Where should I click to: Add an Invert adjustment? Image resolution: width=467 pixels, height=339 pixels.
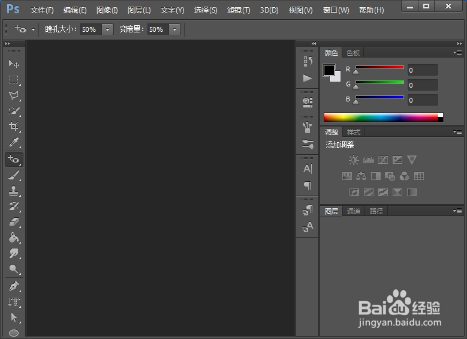354,193
